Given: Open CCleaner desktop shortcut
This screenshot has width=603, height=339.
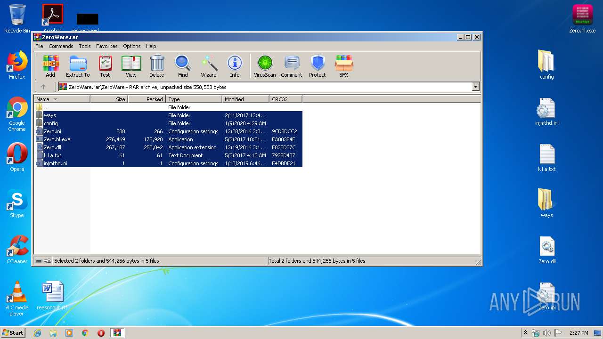Looking at the screenshot, I should point(17,250).
